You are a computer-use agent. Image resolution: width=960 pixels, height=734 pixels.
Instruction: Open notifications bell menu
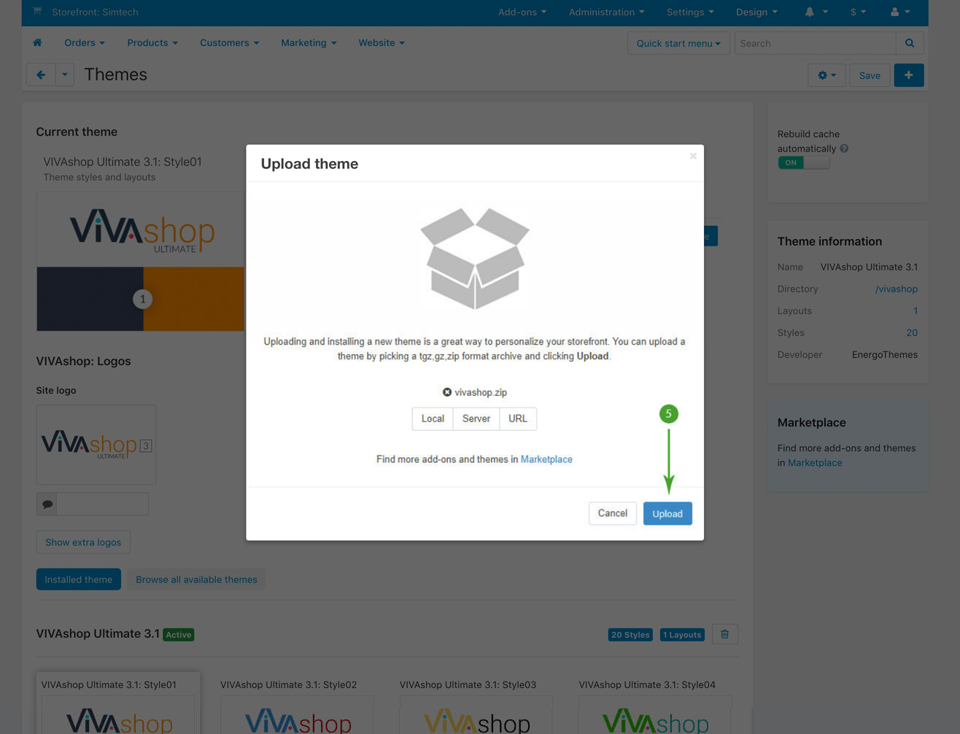point(816,12)
